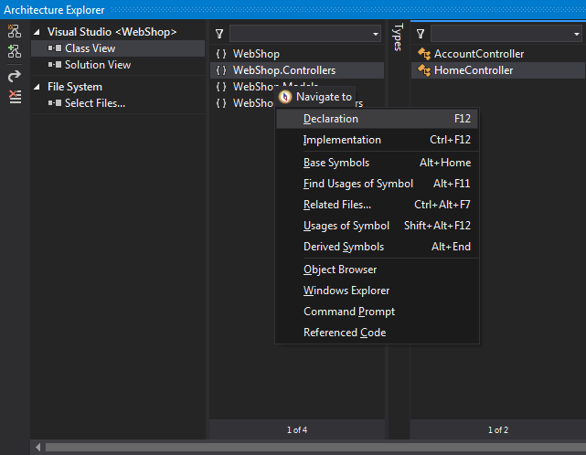
Task: Select Referenced Code menu entry
Action: (x=377, y=333)
